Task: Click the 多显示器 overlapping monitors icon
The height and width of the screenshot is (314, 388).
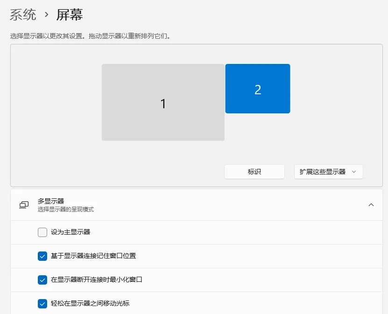Action: (24, 205)
